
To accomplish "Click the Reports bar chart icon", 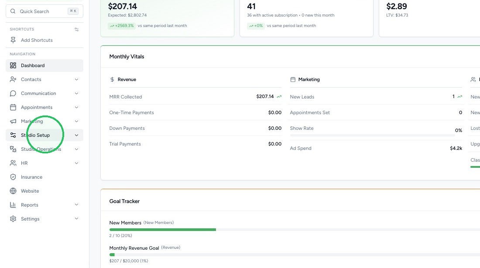I will click(x=13, y=205).
